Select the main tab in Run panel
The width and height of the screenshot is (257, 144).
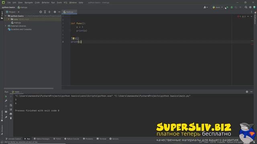coord(16,92)
